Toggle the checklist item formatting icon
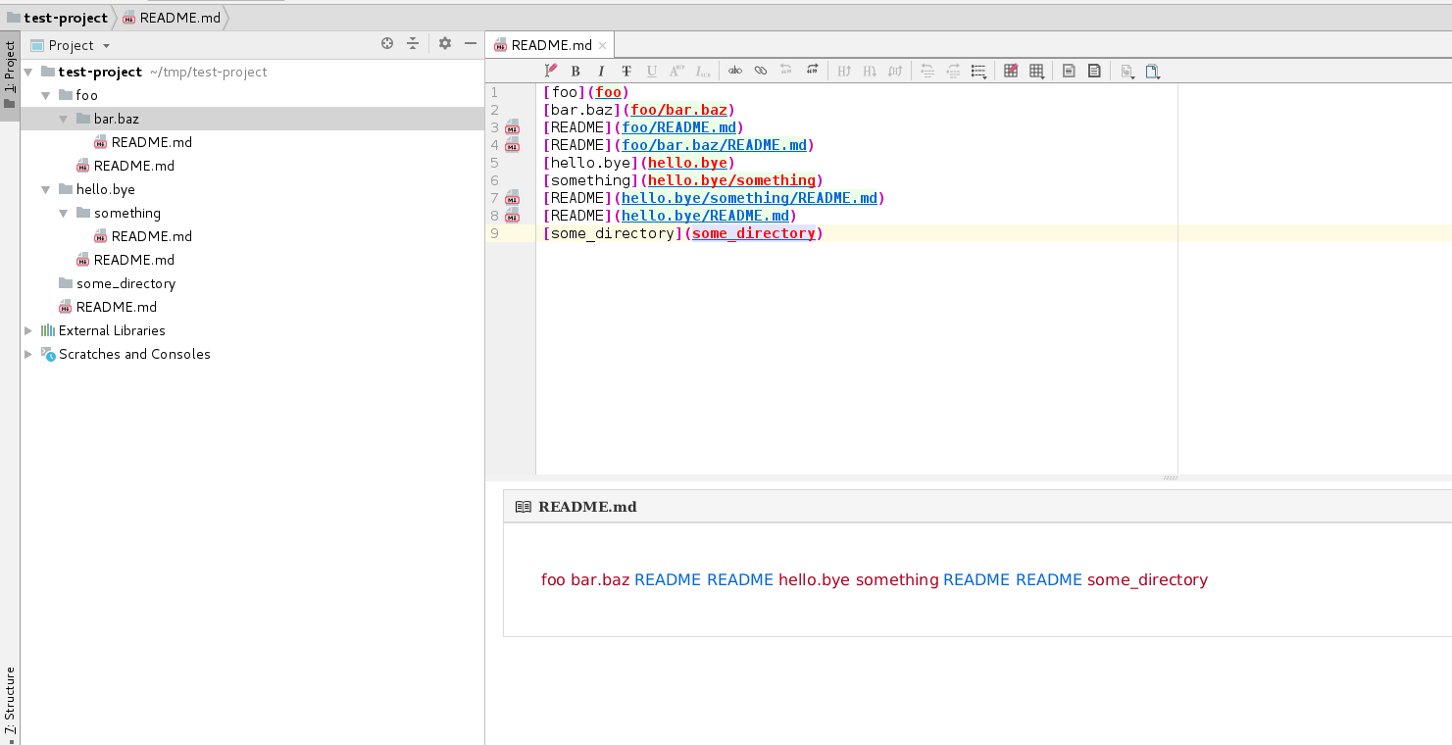Viewport: 1452px width, 745px height. tap(976, 70)
